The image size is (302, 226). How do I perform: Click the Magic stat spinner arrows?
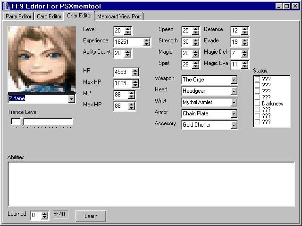(196, 53)
